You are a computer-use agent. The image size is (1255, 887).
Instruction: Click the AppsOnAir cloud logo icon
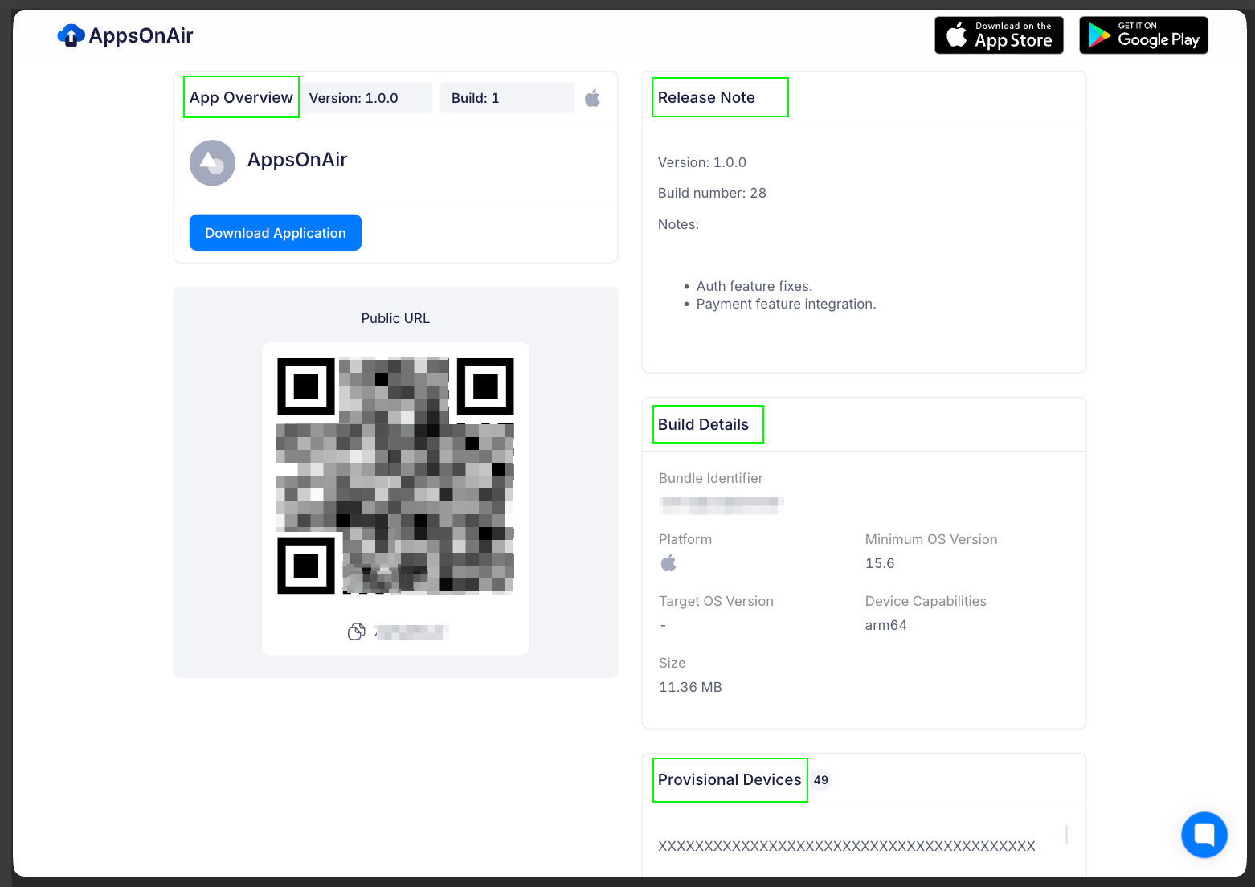click(x=71, y=35)
